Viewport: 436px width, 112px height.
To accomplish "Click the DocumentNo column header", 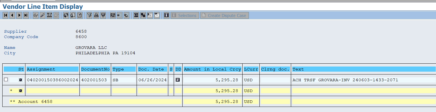I will pyautogui.click(x=95, y=69).
